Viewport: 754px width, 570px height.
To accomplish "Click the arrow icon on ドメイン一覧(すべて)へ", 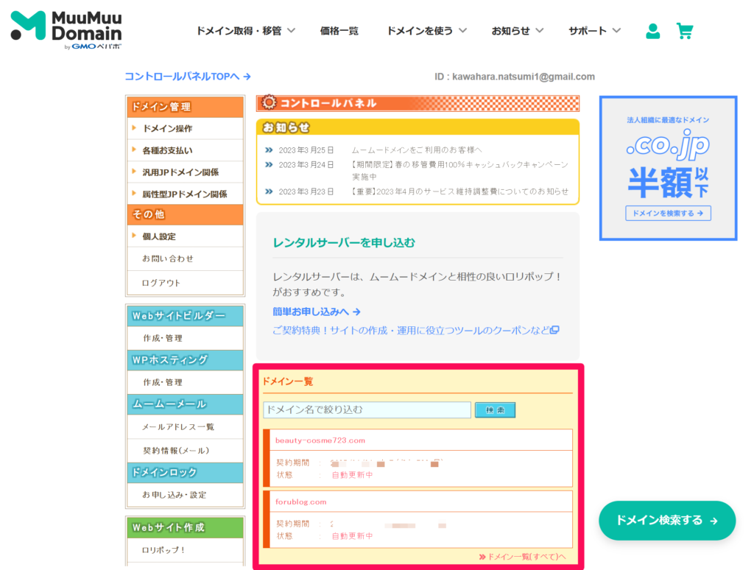I will (x=480, y=557).
